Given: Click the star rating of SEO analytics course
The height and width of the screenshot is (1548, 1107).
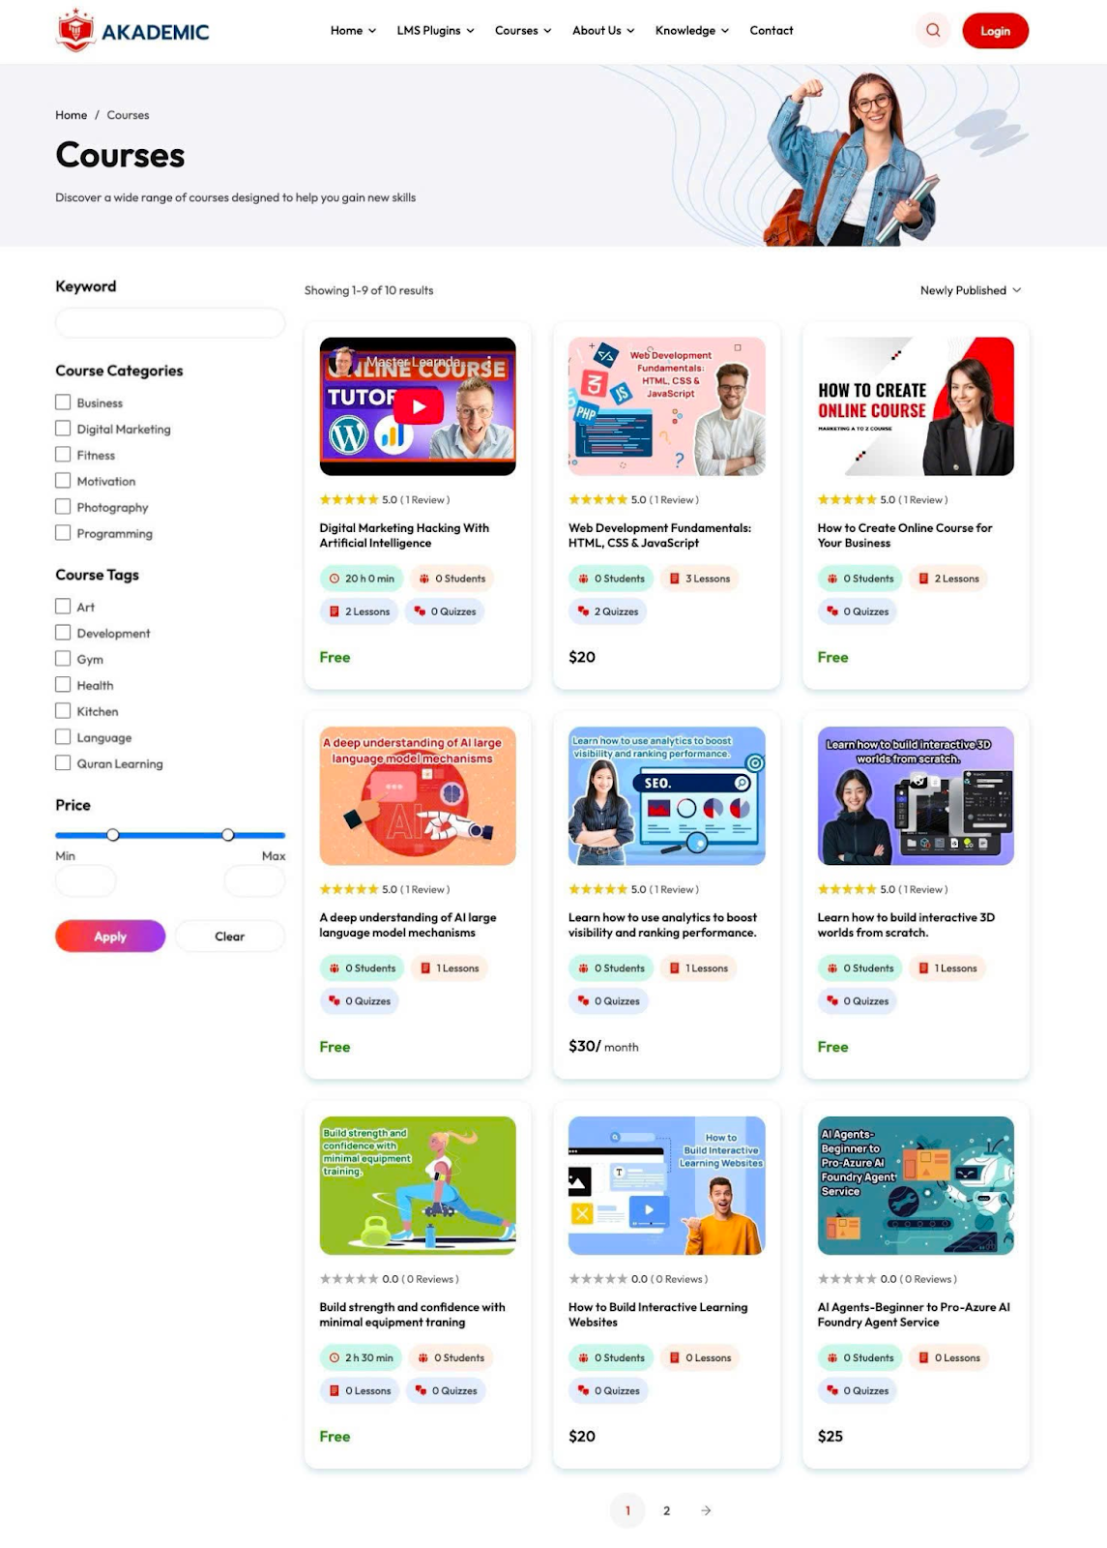Looking at the screenshot, I should [597, 889].
